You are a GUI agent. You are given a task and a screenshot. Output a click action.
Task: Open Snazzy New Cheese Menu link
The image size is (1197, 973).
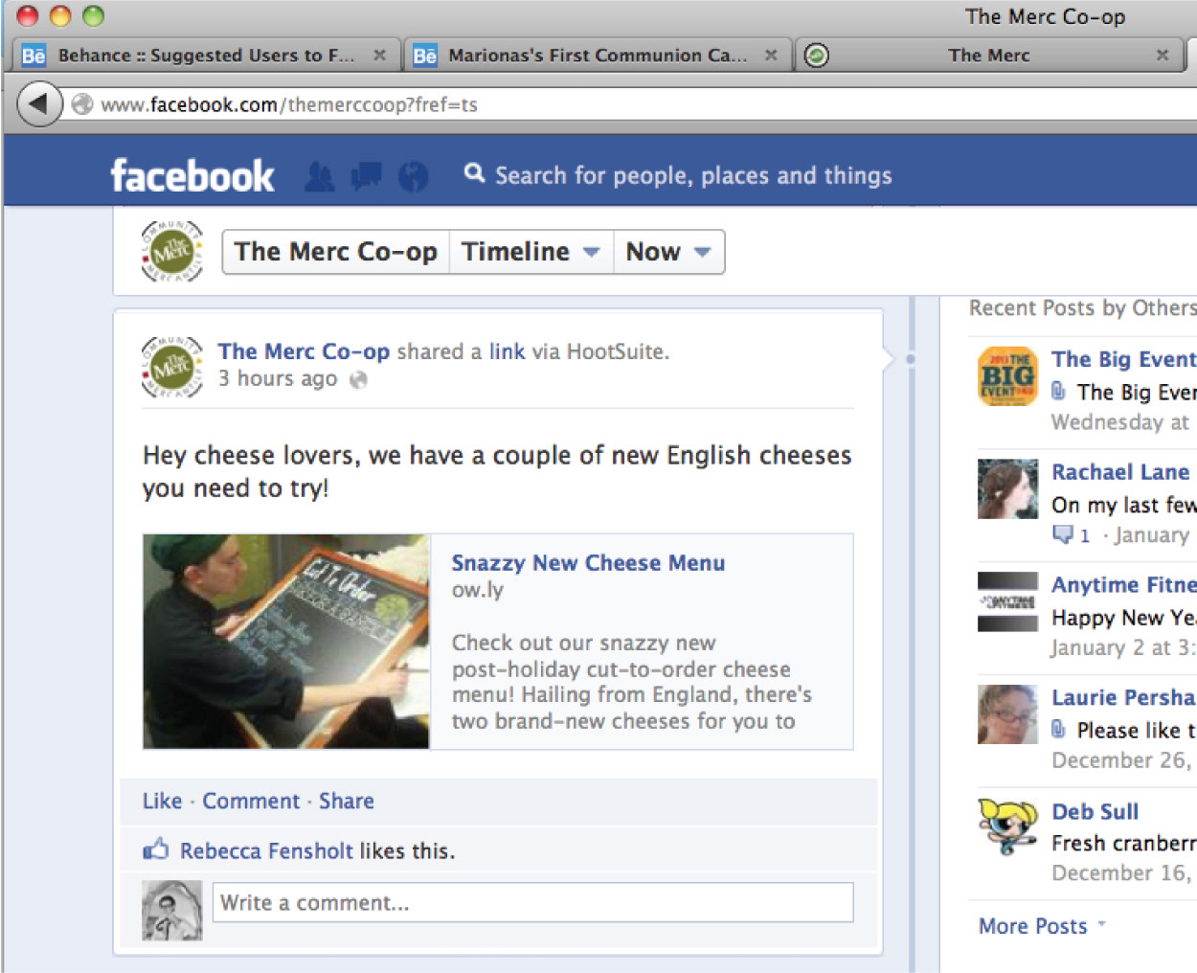[588, 563]
